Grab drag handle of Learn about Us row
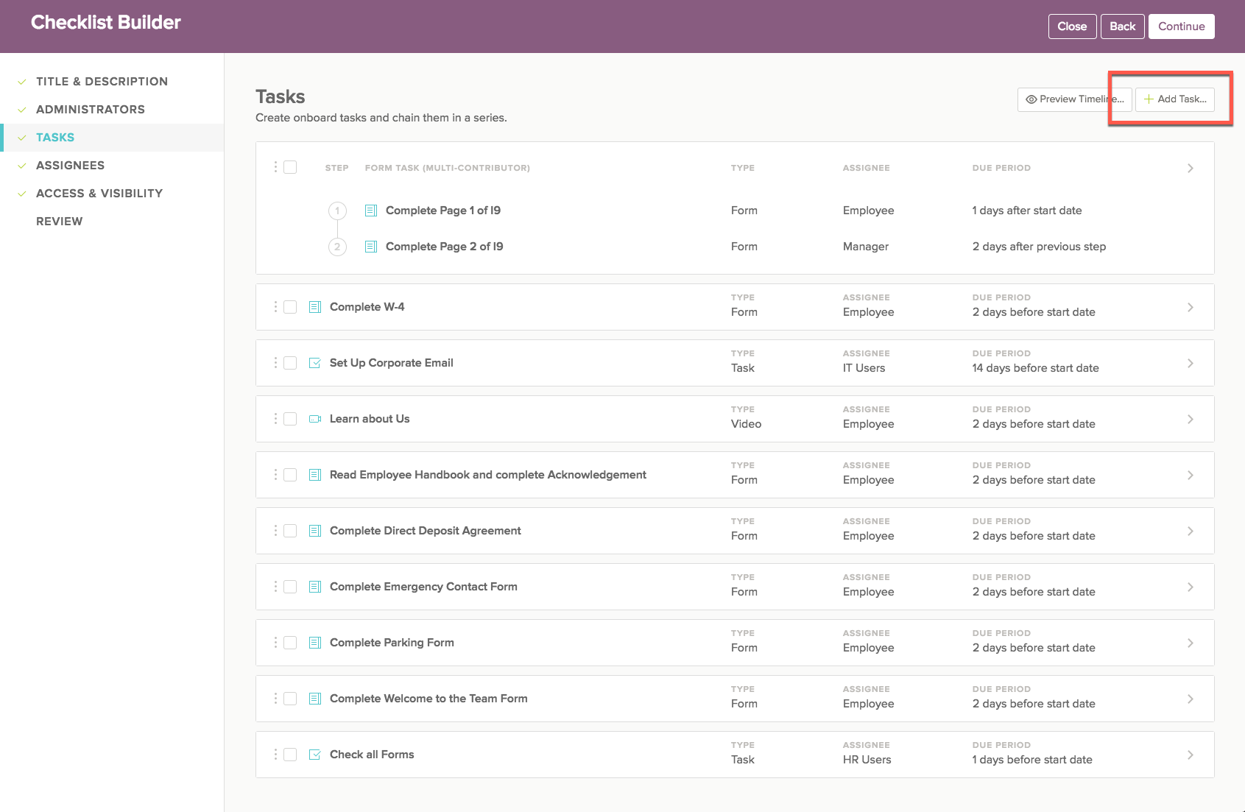The image size is (1245, 812). coord(275,419)
